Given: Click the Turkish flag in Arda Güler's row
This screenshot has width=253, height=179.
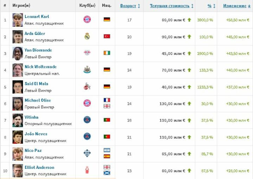Looking at the screenshot, I should (107, 36).
